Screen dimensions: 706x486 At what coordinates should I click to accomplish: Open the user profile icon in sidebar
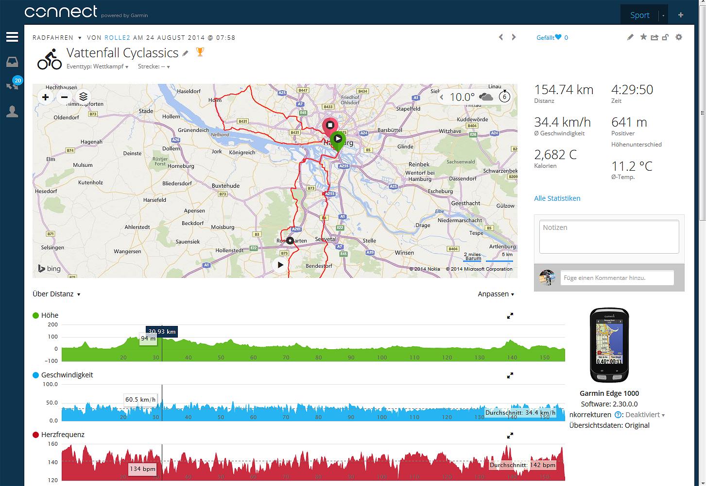point(12,112)
